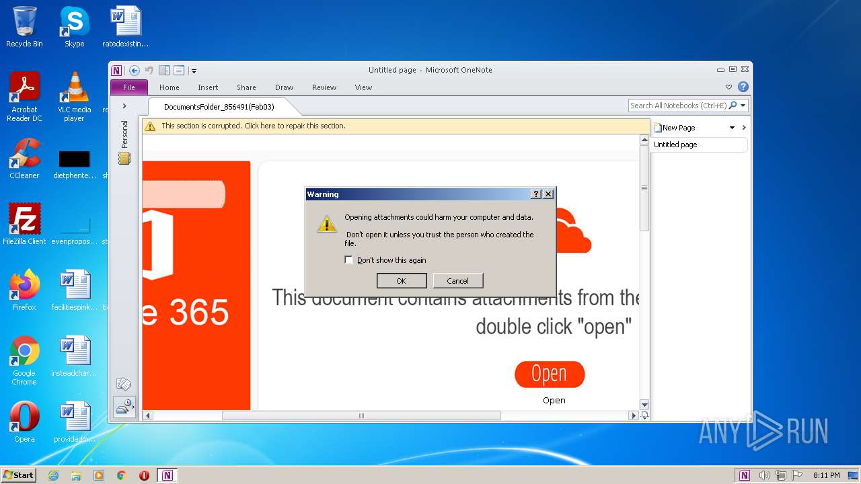Image resolution: width=861 pixels, height=484 pixels.
Task: Collapse the page tabs pane chevron
Action: tap(744, 128)
